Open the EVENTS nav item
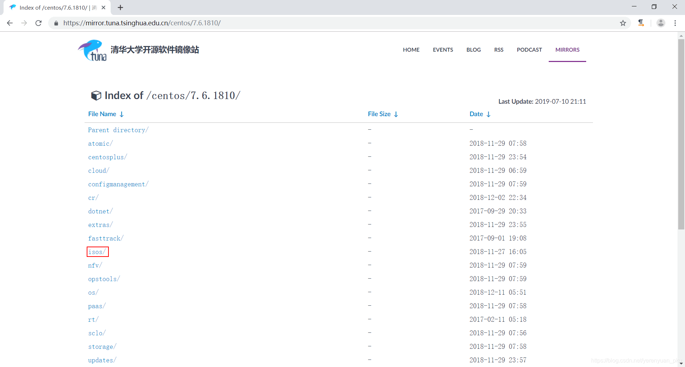The height and width of the screenshot is (367, 685). [443, 50]
